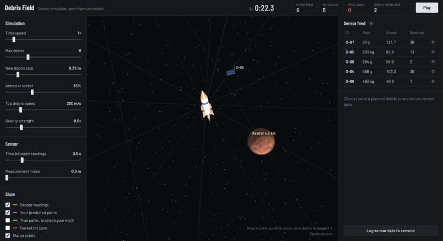Adjust the Top debris speed slider handle
443x241 pixels.
(x=21, y=110)
